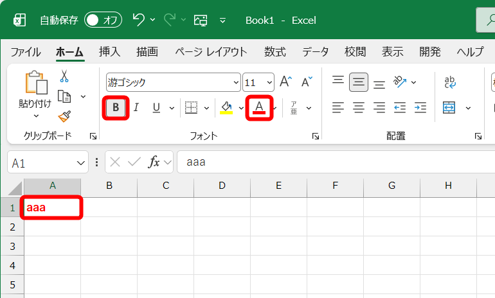The height and width of the screenshot is (298, 495).
Task: Switch to the データ tab
Action: (x=316, y=51)
